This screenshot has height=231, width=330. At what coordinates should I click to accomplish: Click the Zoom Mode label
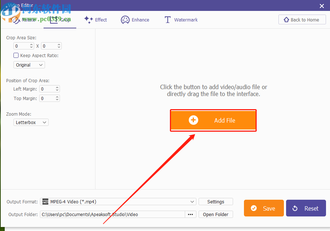(19, 114)
